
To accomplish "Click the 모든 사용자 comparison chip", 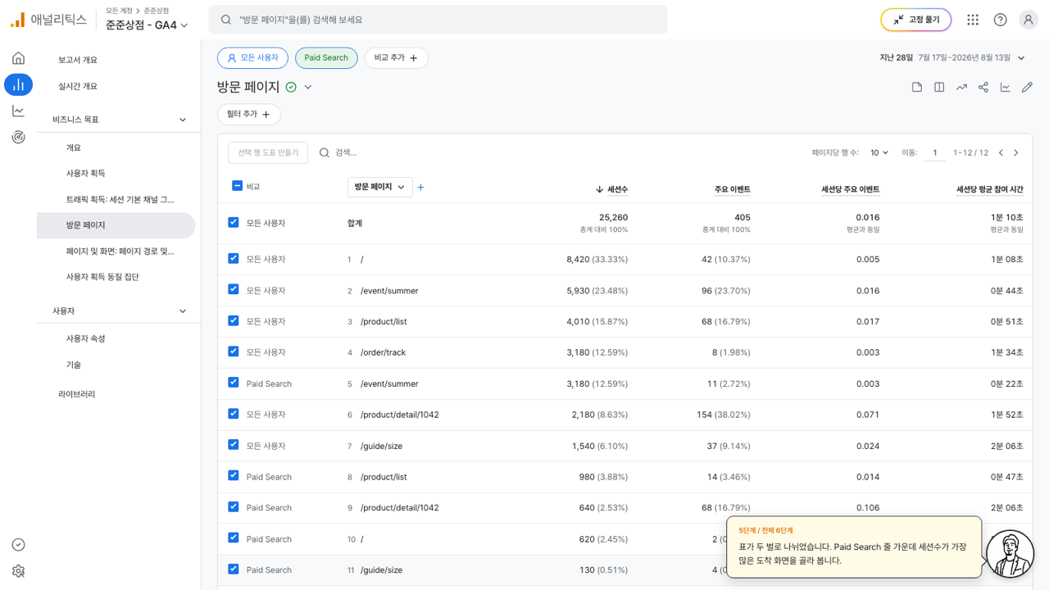I will 252,58.
